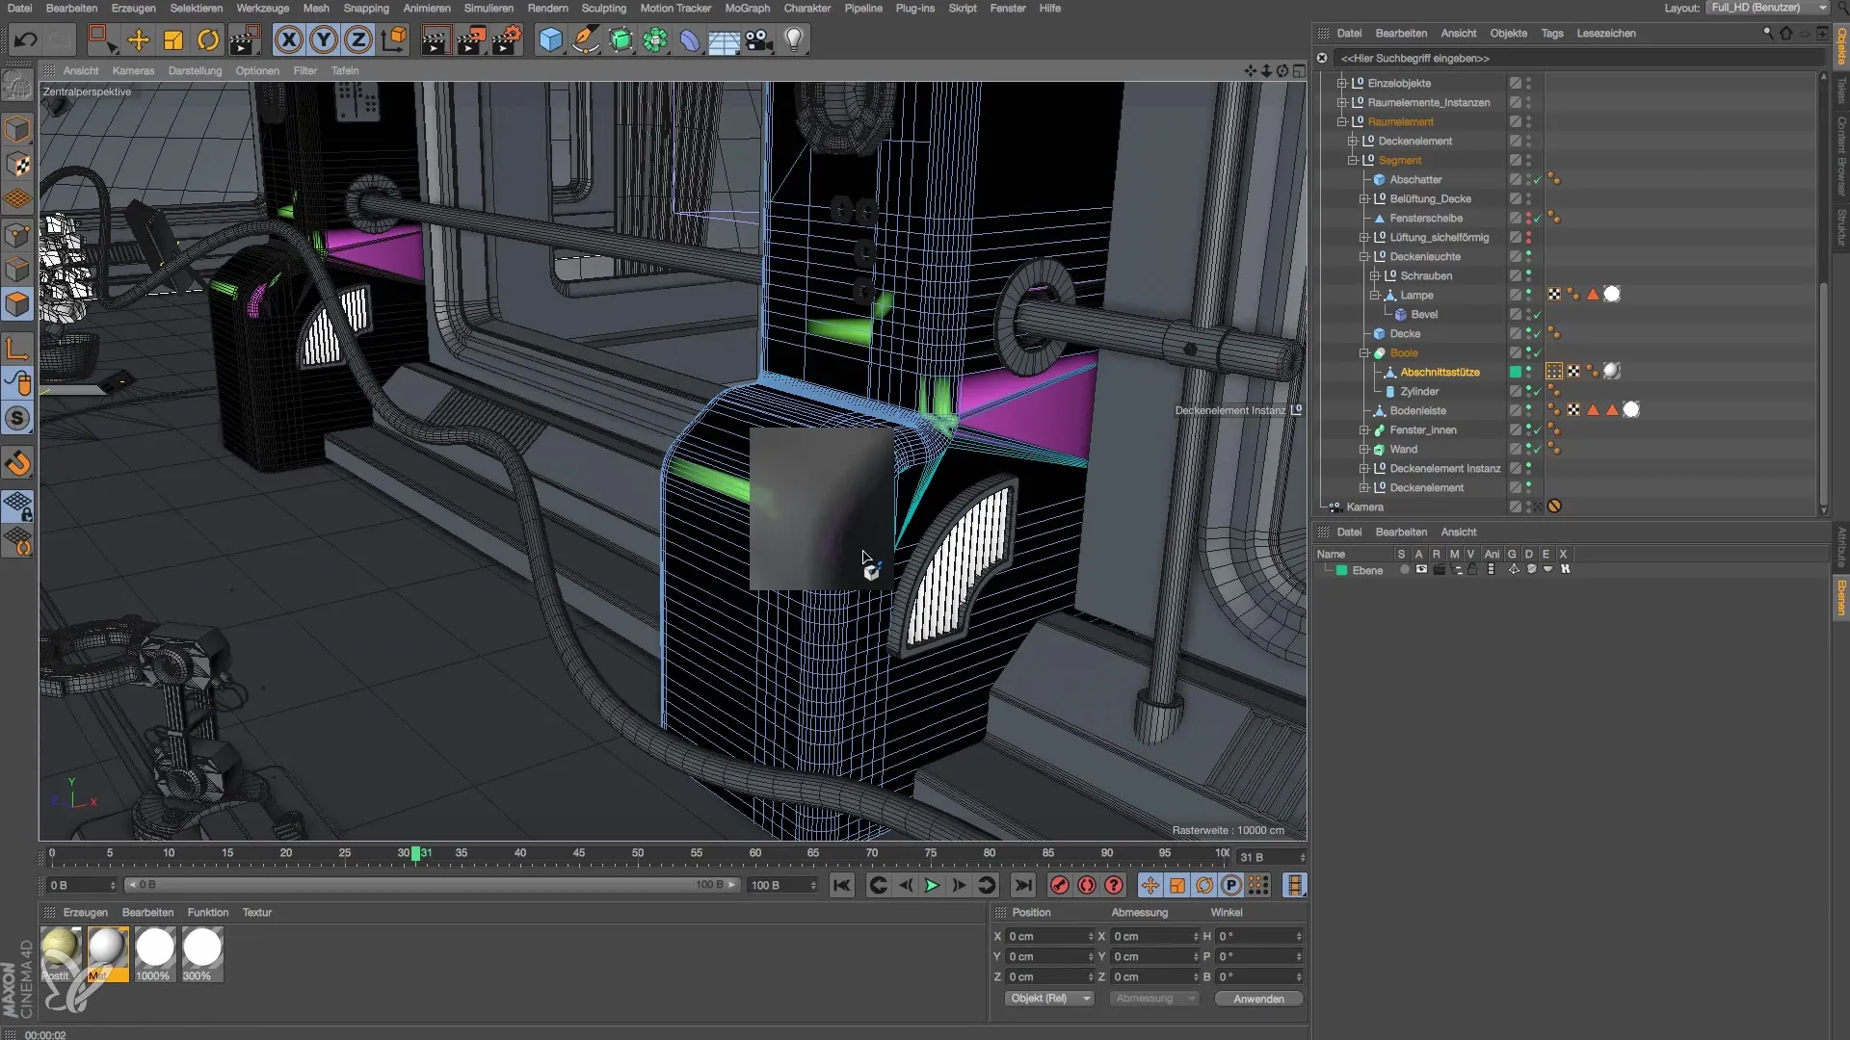Screen dimensions: 1850x1040
Task: Enable the axis mode tool
Action: point(18,349)
